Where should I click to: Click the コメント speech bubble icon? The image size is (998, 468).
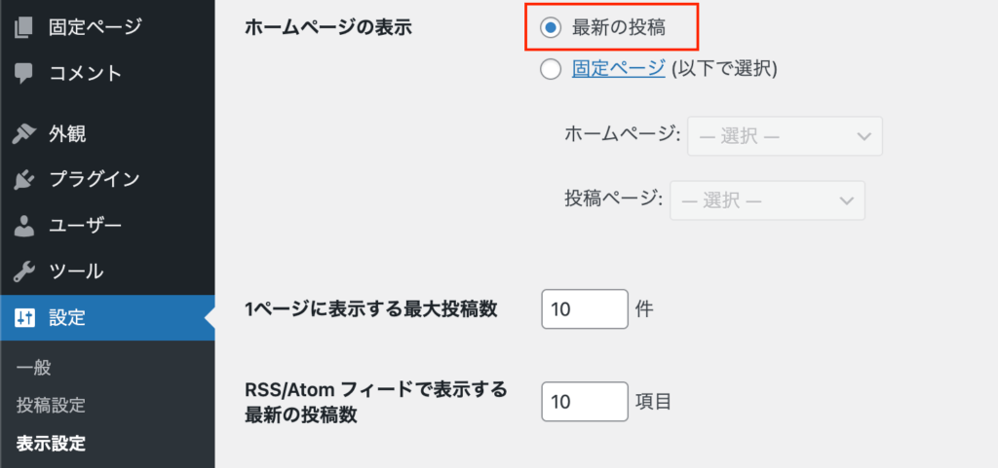coord(25,73)
